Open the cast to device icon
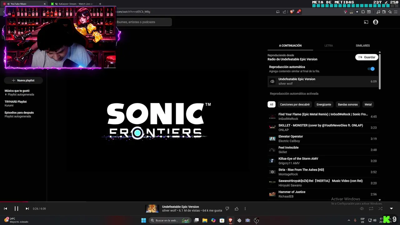400x225 pixels. point(366,22)
